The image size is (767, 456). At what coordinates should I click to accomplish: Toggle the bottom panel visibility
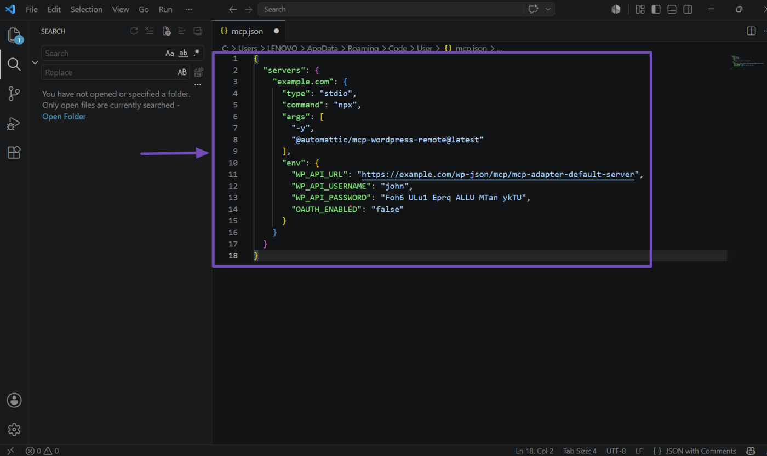click(672, 9)
